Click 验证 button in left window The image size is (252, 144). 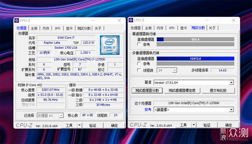click(x=93, y=125)
